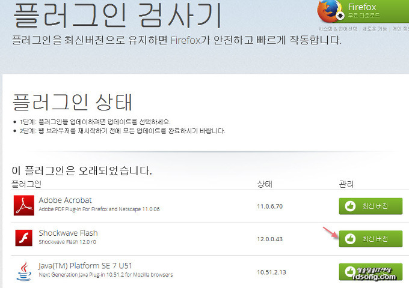Click version number 12.0.0.43

(x=269, y=239)
